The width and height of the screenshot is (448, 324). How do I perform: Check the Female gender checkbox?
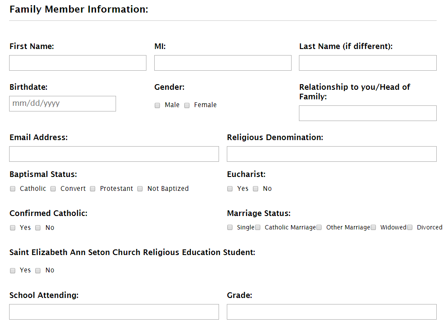click(187, 105)
